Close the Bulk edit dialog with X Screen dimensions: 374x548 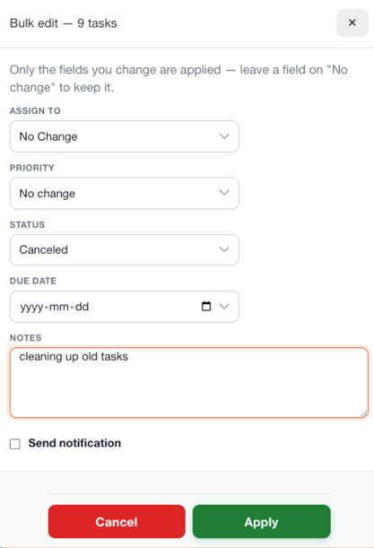click(352, 22)
